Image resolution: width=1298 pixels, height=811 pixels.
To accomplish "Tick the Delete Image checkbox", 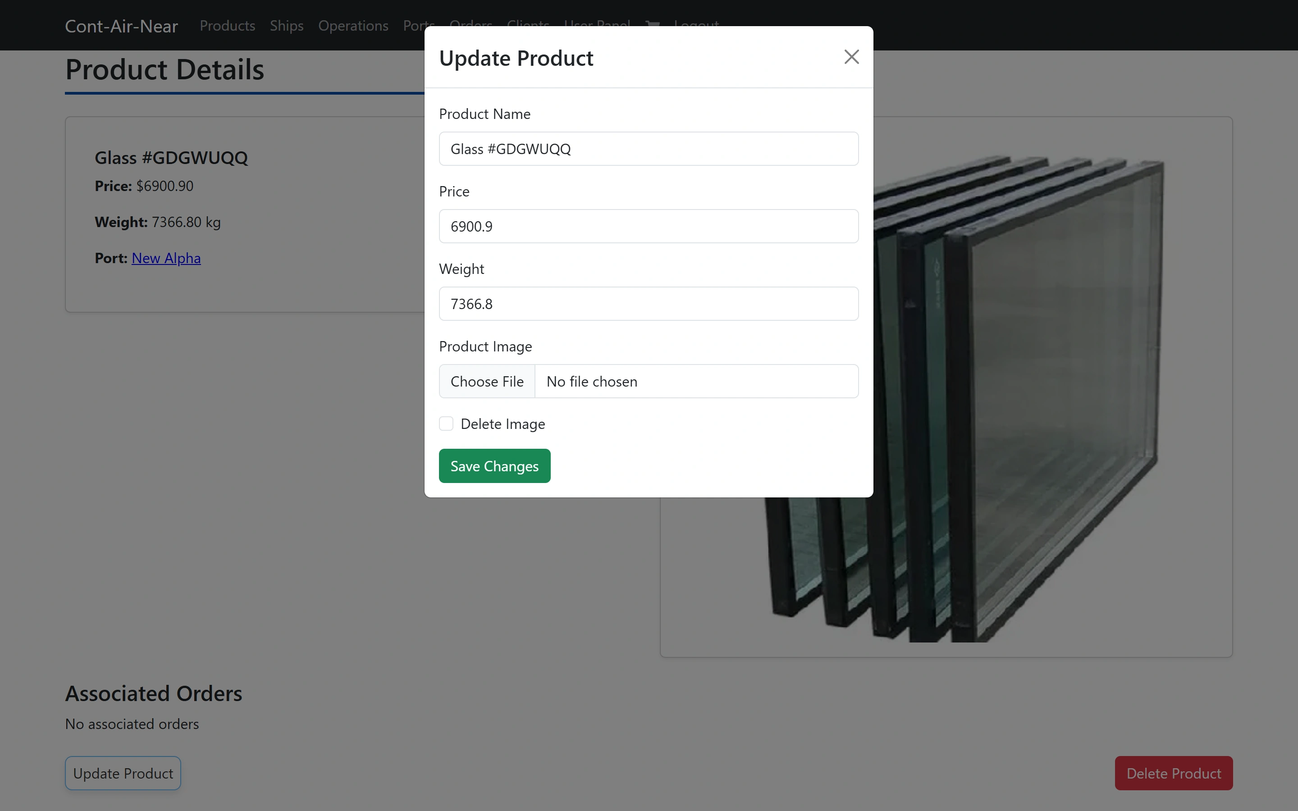I will pos(446,424).
